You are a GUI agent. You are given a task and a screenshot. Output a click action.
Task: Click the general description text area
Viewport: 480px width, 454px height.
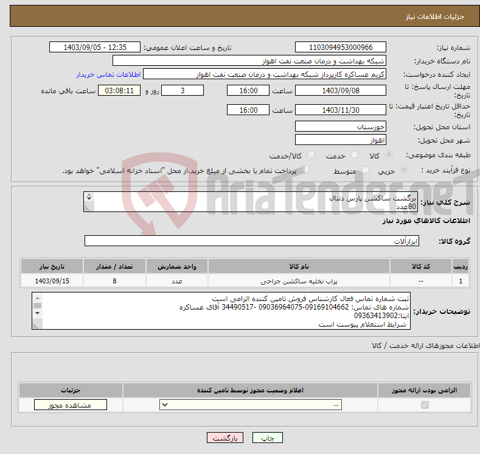point(251,202)
